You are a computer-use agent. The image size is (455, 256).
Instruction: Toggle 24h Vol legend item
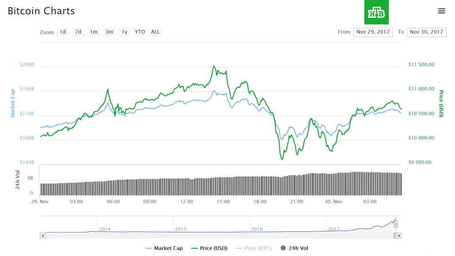pyautogui.click(x=295, y=248)
